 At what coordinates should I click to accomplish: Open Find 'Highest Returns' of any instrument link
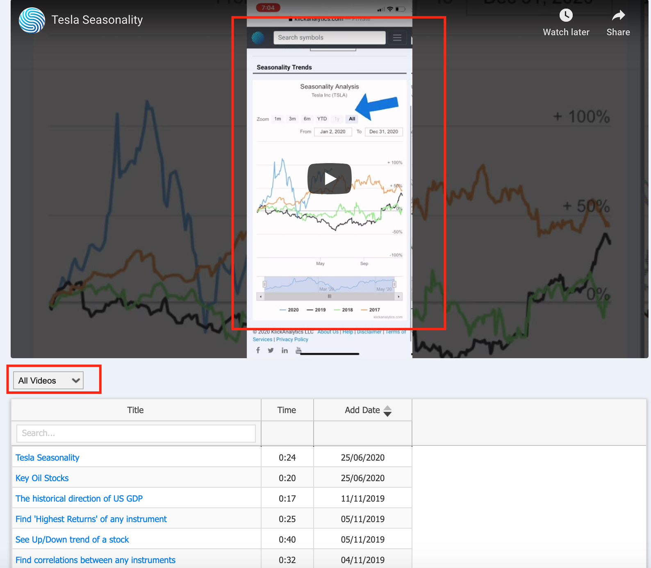pyautogui.click(x=91, y=519)
